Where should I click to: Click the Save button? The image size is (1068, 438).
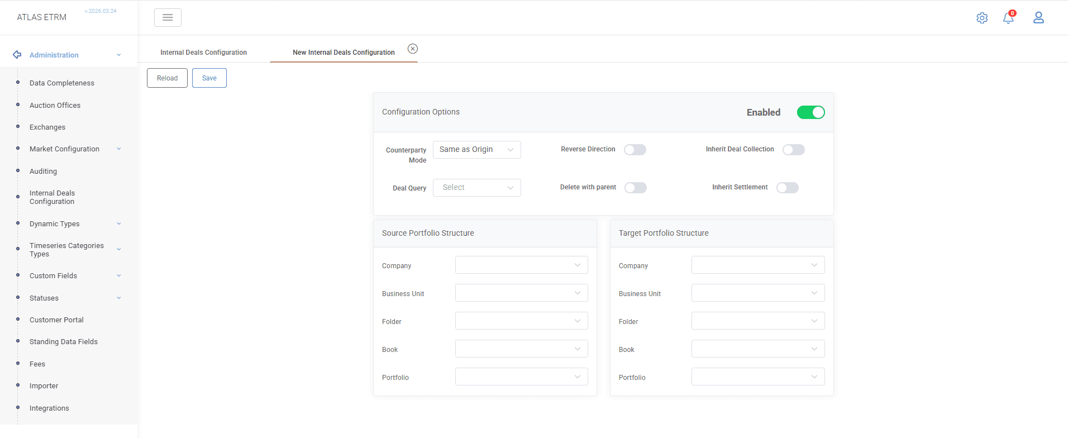pos(209,78)
